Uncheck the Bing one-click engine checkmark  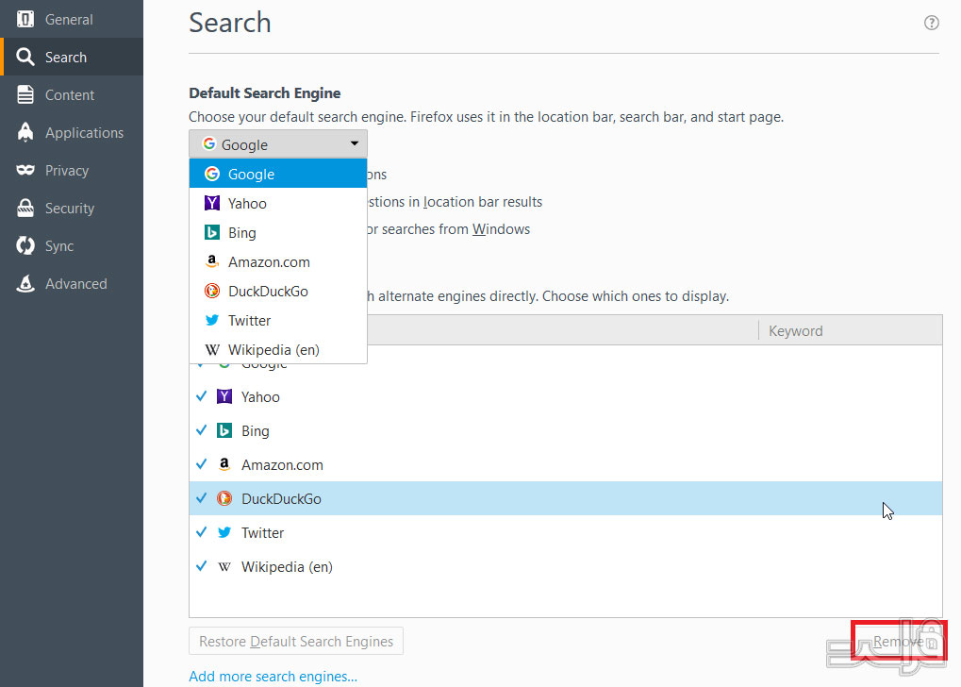coord(201,430)
